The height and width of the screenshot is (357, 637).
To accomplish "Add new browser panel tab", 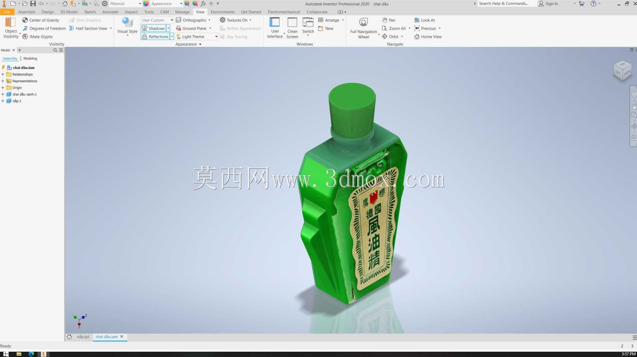I will [x=19, y=50].
